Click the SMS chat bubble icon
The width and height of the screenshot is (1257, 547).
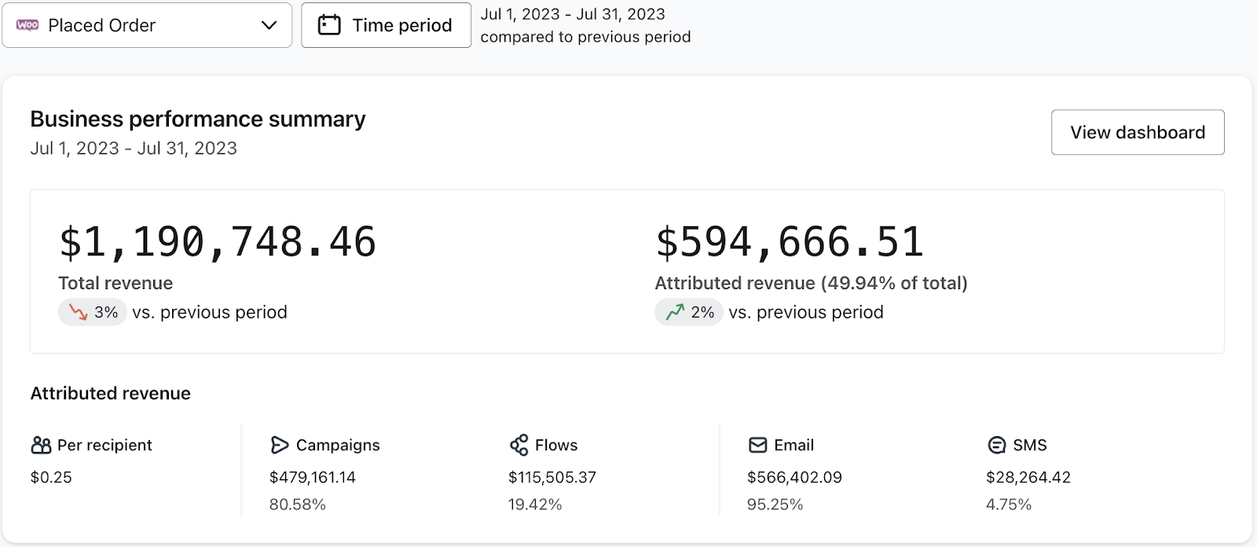click(x=996, y=446)
